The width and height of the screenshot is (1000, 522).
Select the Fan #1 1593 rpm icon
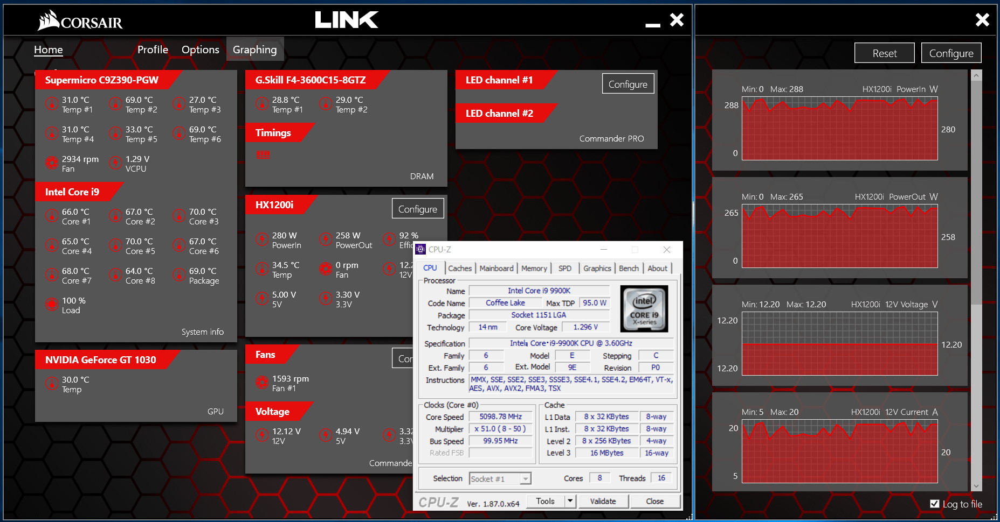(262, 382)
